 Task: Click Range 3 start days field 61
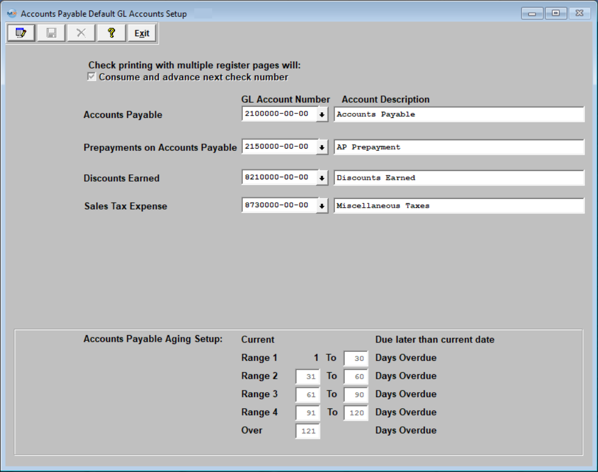[308, 394]
